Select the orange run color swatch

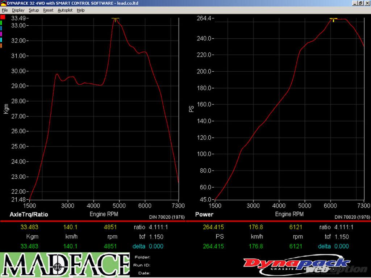point(1,45)
